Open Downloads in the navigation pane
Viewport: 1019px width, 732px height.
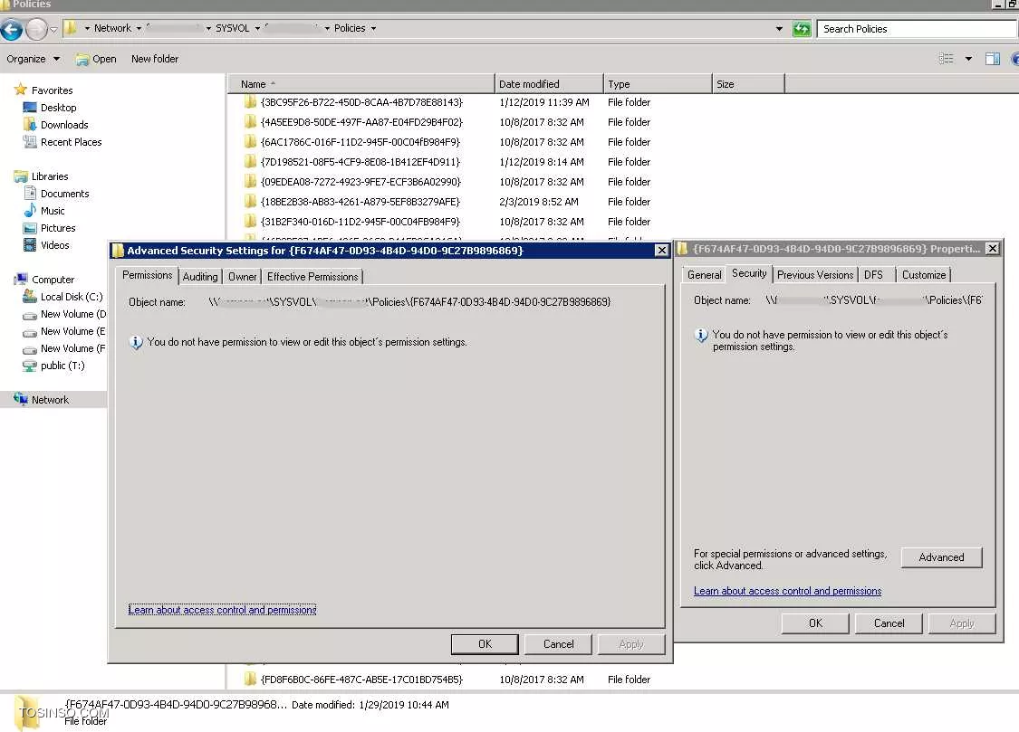tap(64, 125)
